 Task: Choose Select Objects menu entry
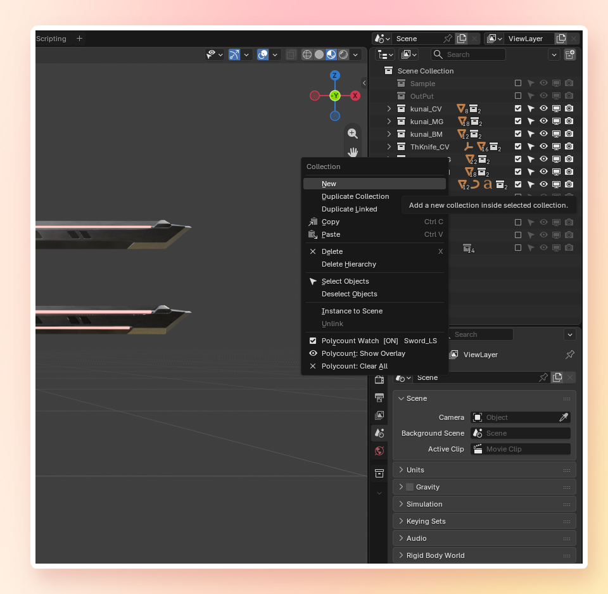pos(374,281)
